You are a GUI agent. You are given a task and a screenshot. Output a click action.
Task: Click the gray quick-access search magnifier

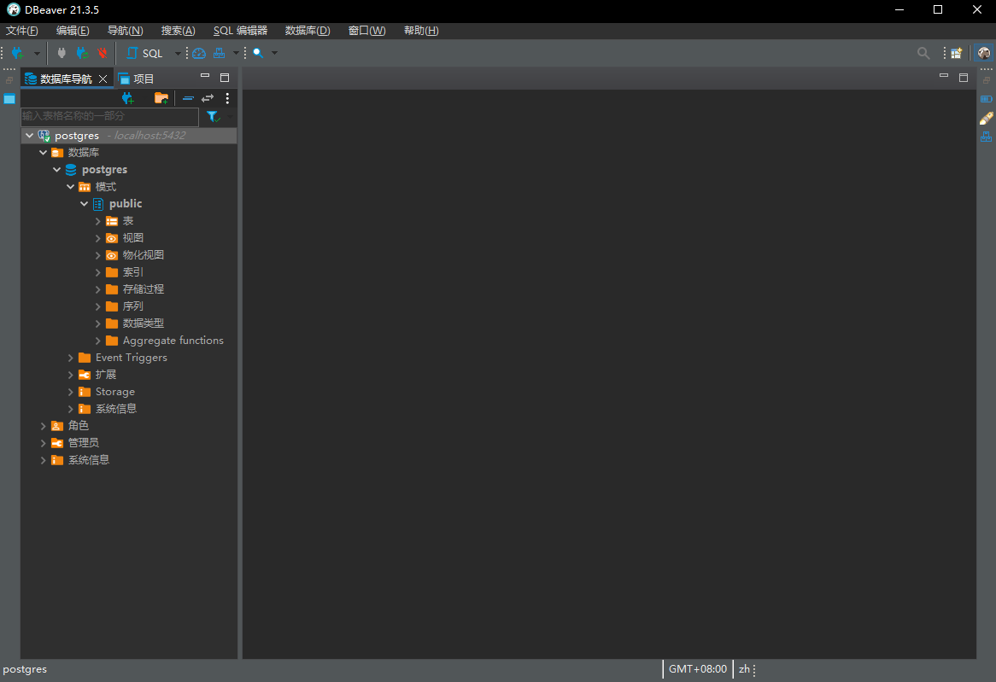point(923,53)
